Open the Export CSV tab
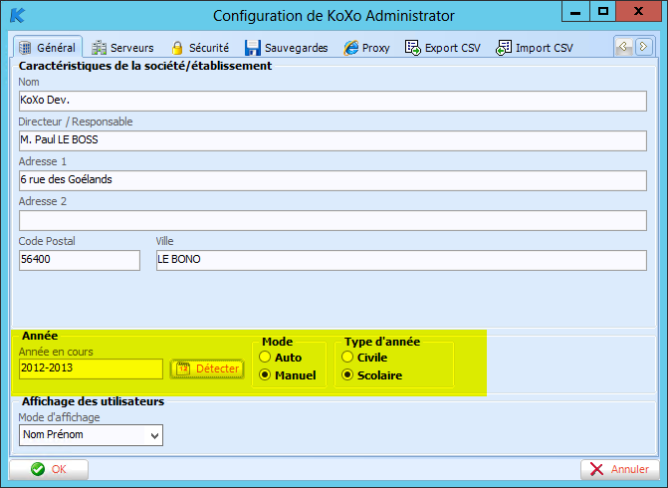This screenshot has width=668, height=488. point(443,48)
